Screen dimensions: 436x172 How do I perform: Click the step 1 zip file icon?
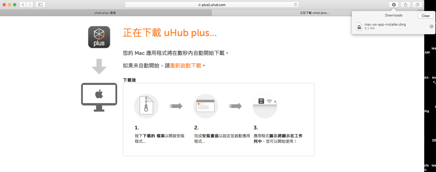(x=146, y=106)
